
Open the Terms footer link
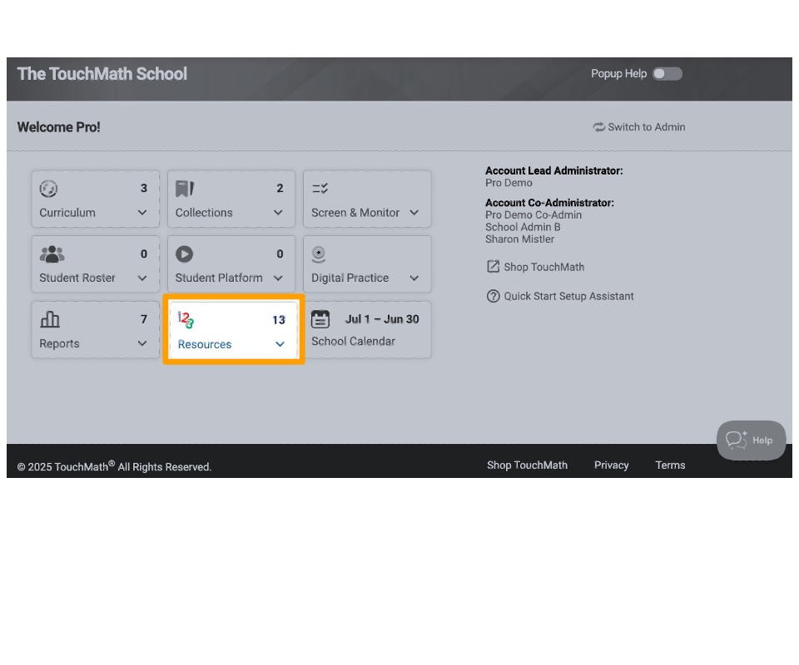(670, 465)
